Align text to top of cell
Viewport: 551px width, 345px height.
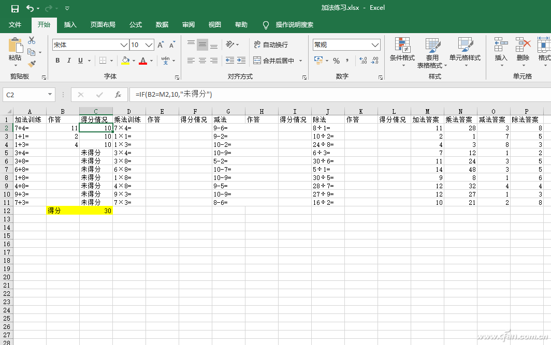point(191,44)
